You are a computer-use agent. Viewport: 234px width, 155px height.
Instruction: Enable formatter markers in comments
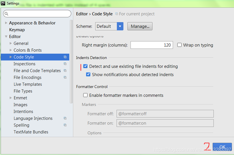pyautogui.click(x=85, y=95)
